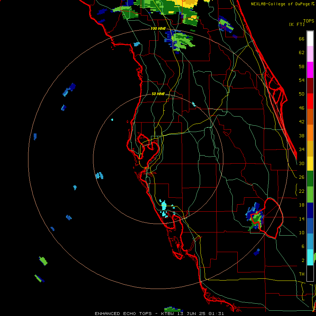Screen dimensions: 316x316
Task: Click the "50" legend value
Action: pyautogui.click(x=302, y=94)
